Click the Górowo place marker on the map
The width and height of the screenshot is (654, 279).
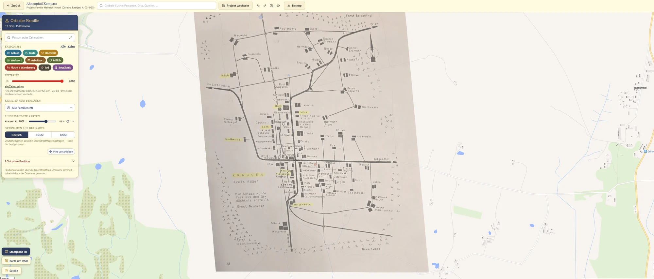click(645, 152)
